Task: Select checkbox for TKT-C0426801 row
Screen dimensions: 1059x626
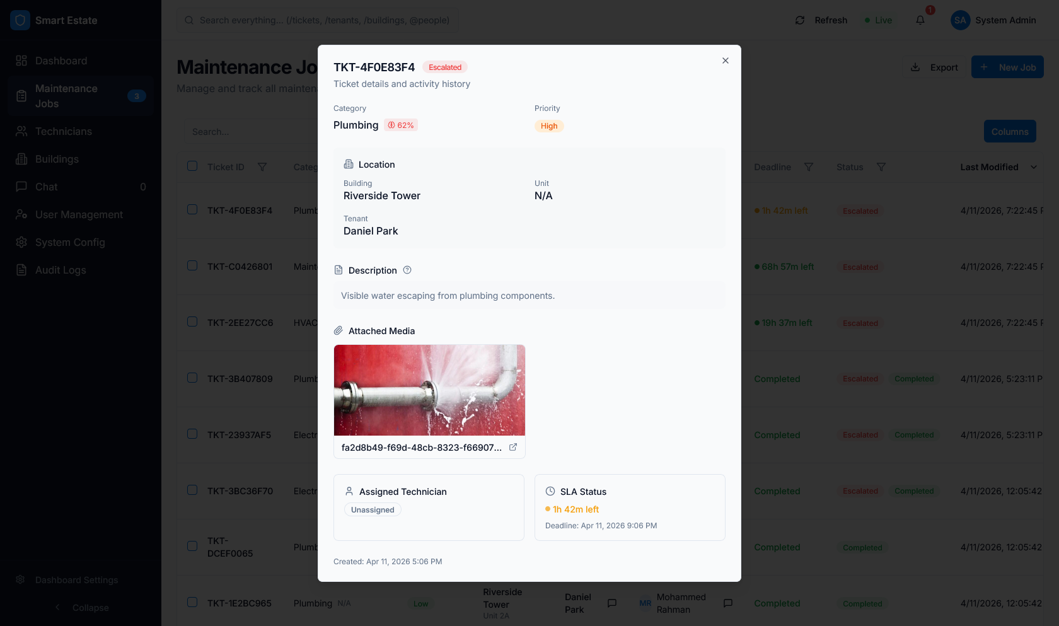Action: point(192,265)
